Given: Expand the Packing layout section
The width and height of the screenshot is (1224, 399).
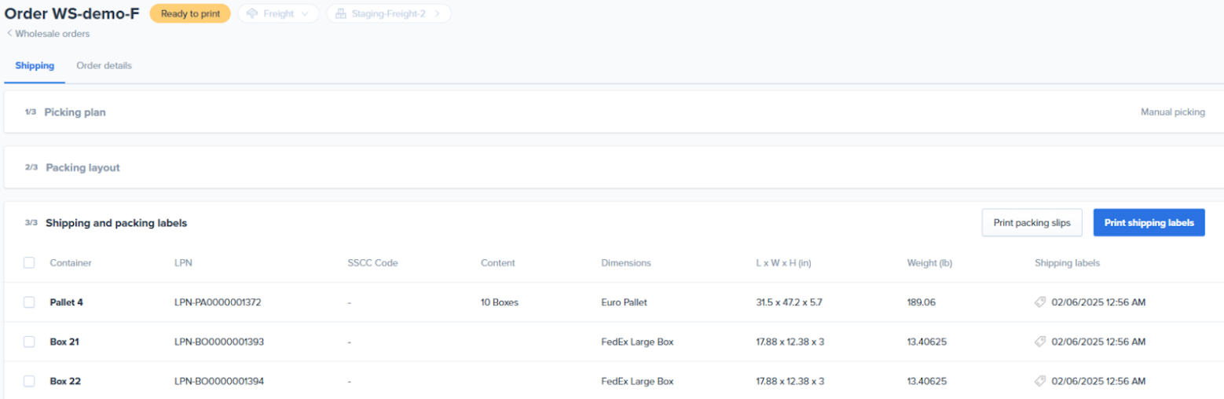Looking at the screenshot, I should pos(82,167).
